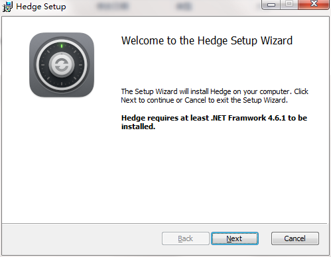Minimize the Hedge Setup window
331x257 pixels.
click(271, 5)
